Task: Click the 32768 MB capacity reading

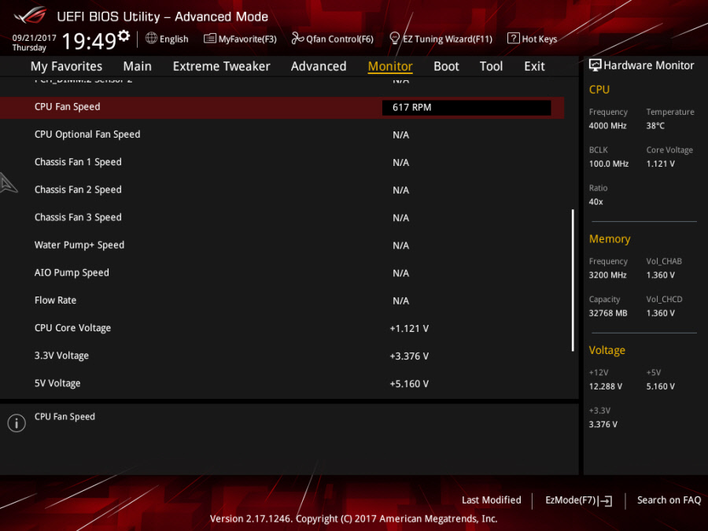Action: coord(608,313)
